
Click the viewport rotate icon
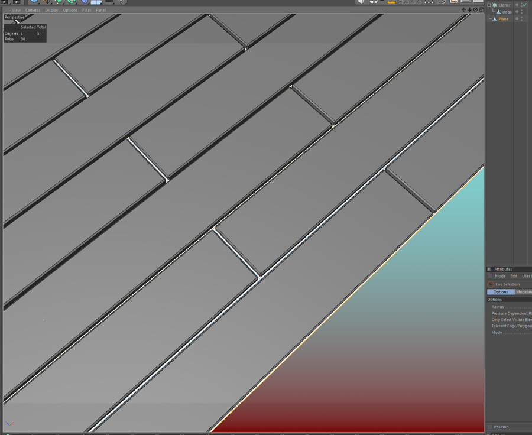[x=475, y=10]
